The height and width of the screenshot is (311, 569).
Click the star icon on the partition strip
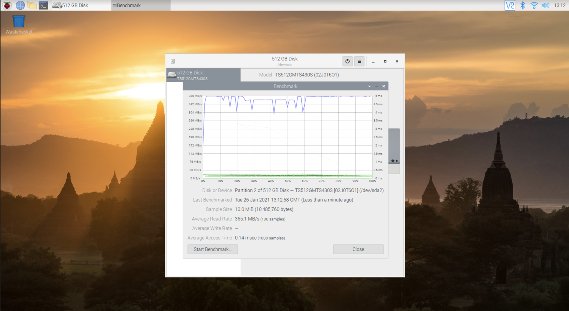point(394,161)
